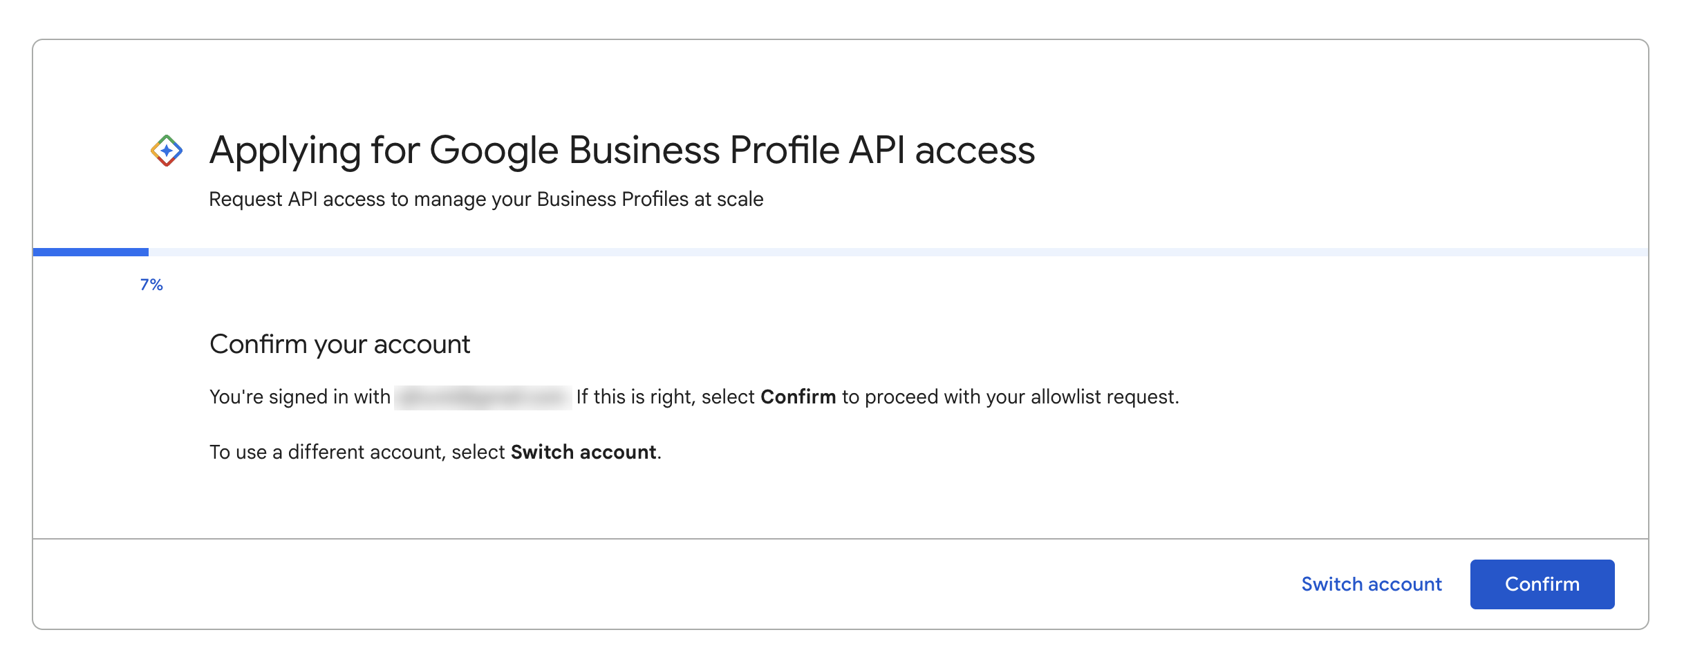The height and width of the screenshot is (648, 1684).
Task: Click the word 'Google' in the heading
Action: (x=494, y=150)
